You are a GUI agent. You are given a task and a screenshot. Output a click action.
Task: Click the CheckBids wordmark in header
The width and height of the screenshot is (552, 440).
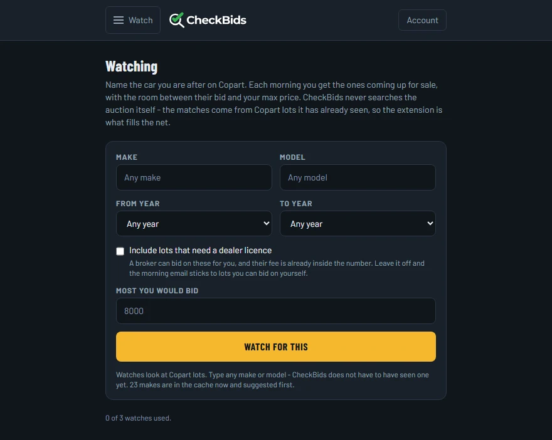click(216, 20)
